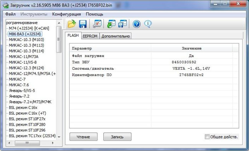249x151 pixels.
Task: Click the 'Идентификатор ПО' row label
Action: tap(92, 75)
